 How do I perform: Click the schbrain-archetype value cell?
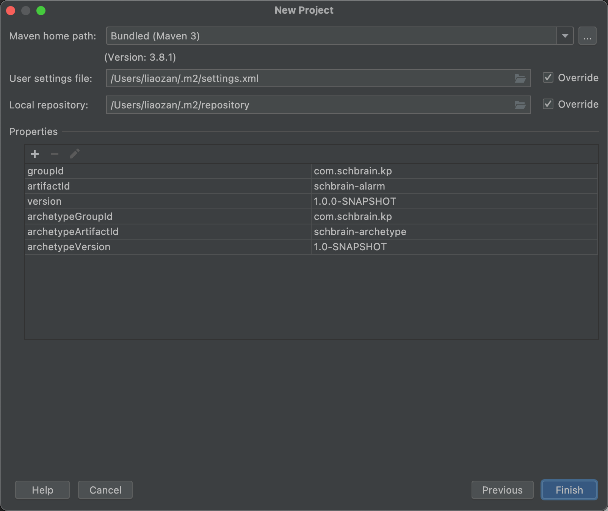point(454,232)
